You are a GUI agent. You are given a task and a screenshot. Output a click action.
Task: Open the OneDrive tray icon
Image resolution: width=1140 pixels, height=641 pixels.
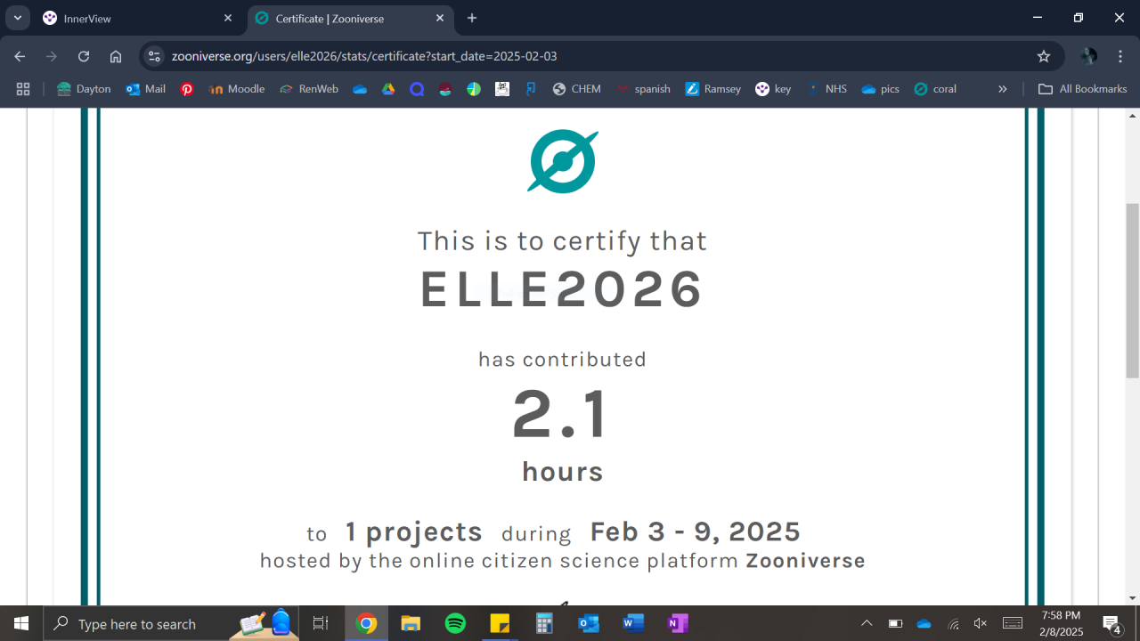tap(924, 623)
